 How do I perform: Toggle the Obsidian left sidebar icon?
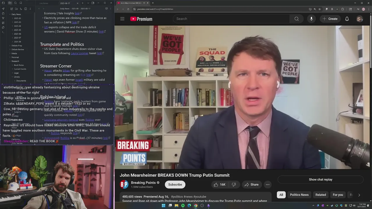[3, 3]
